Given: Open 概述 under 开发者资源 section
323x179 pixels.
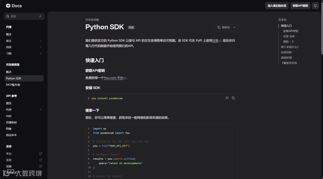Looking at the screenshot, I should click(9, 72).
